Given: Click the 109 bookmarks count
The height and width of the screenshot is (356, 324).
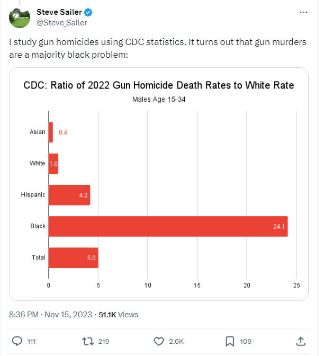Looking at the screenshot, I should coord(246,342).
